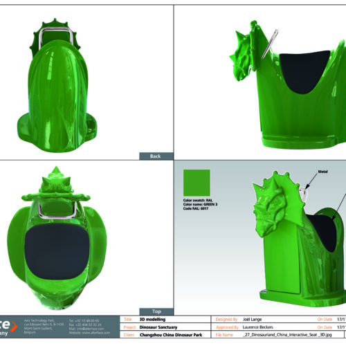Click the 'Top' view label
Viewport: 346px width, 346px height.
156,311
